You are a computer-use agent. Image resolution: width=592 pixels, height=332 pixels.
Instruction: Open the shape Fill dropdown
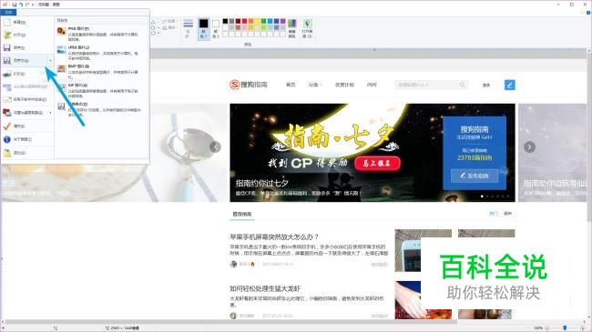pyautogui.click(x=168, y=27)
